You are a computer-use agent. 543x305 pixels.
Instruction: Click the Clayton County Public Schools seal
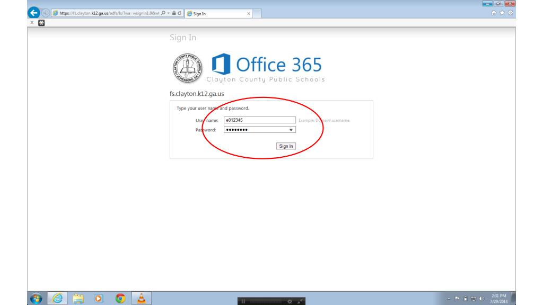pos(187,68)
